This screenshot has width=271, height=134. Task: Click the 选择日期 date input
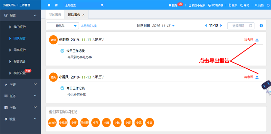[x=241, y=26]
